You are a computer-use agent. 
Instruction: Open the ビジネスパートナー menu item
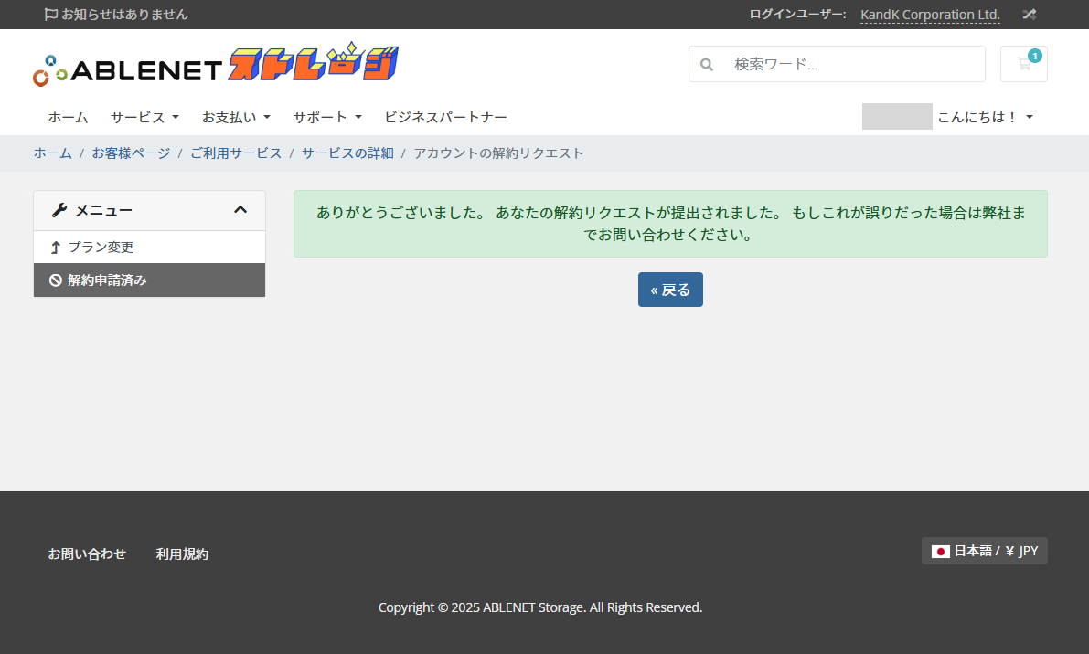(445, 117)
